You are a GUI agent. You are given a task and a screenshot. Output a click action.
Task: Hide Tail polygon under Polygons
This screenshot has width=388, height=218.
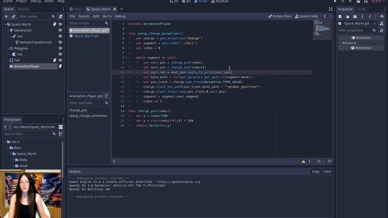click(x=60, y=54)
